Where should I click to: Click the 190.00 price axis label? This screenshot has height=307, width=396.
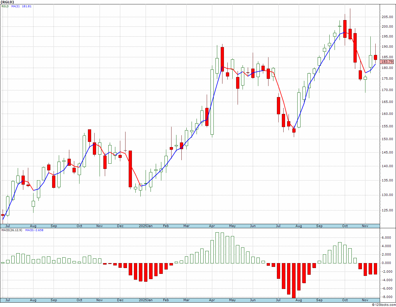pyautogui.click(x=387, y=47)
